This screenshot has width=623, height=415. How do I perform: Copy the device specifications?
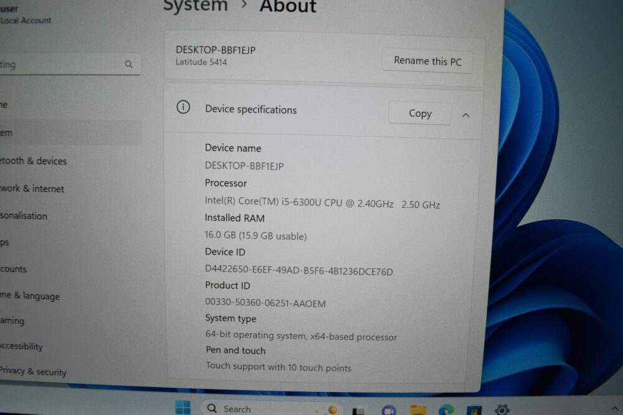coord(420,113)
